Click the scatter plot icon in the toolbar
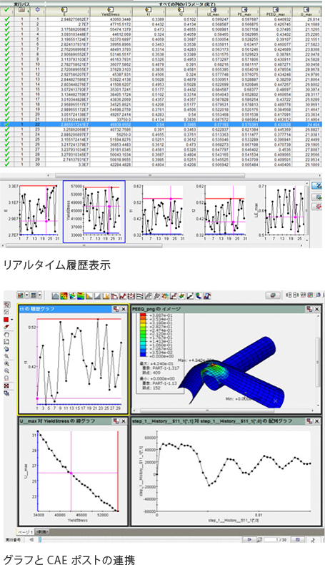 pyautogui.click(x=72, y=296)
